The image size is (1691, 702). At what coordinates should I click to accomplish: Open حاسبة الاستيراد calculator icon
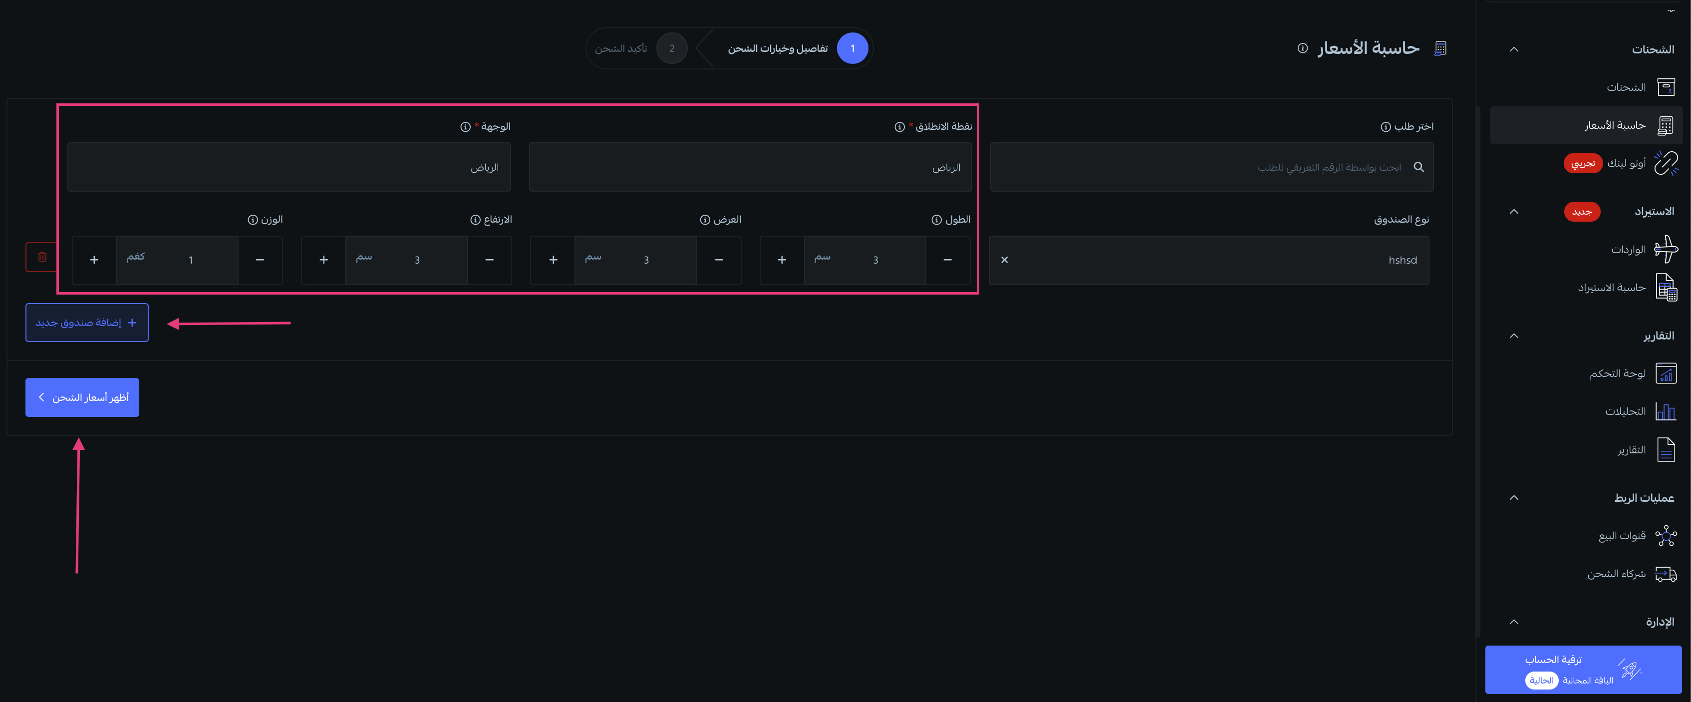[x=1666, y=288]
